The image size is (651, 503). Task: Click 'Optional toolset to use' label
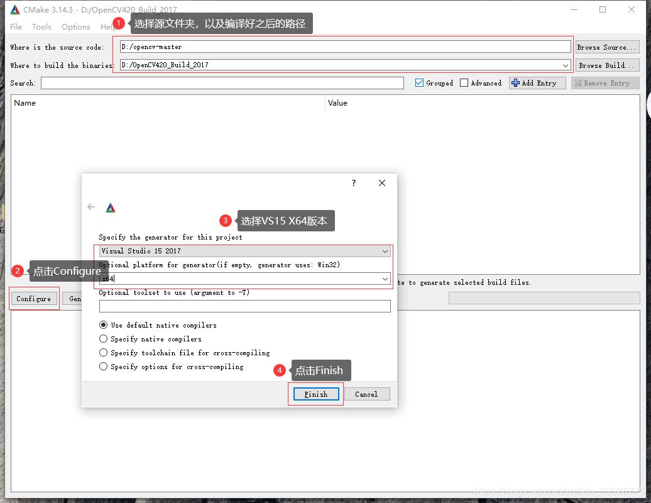[x=174, y=292]
